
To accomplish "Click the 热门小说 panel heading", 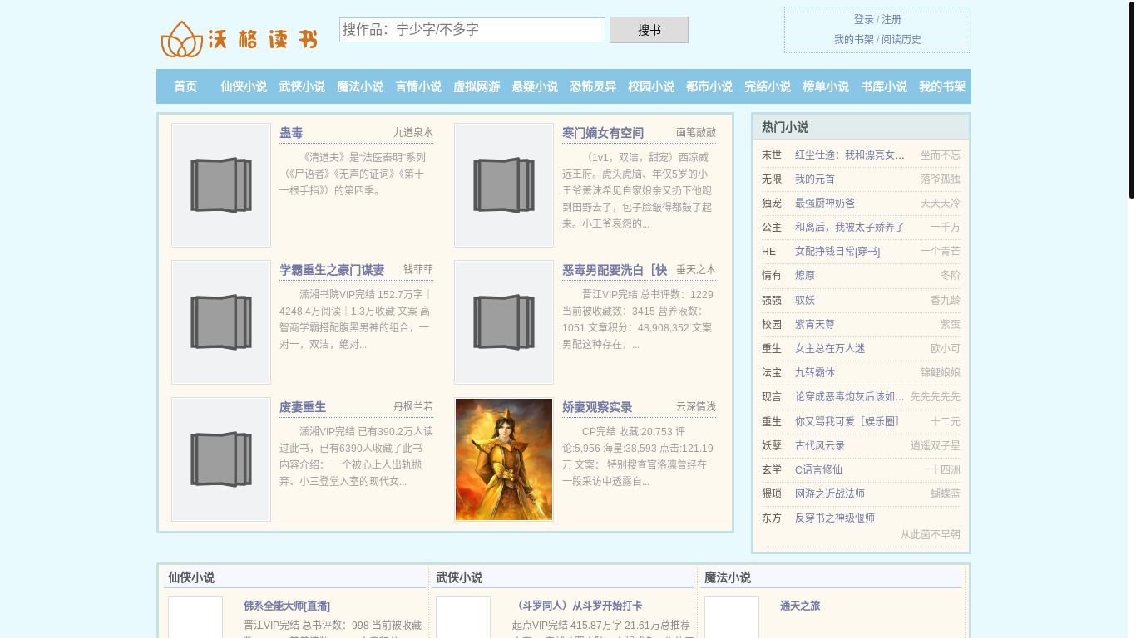I will (785, 127).
